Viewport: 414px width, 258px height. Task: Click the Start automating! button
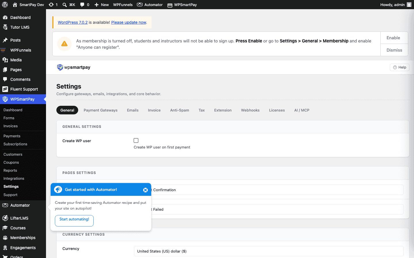pos(74,221)
